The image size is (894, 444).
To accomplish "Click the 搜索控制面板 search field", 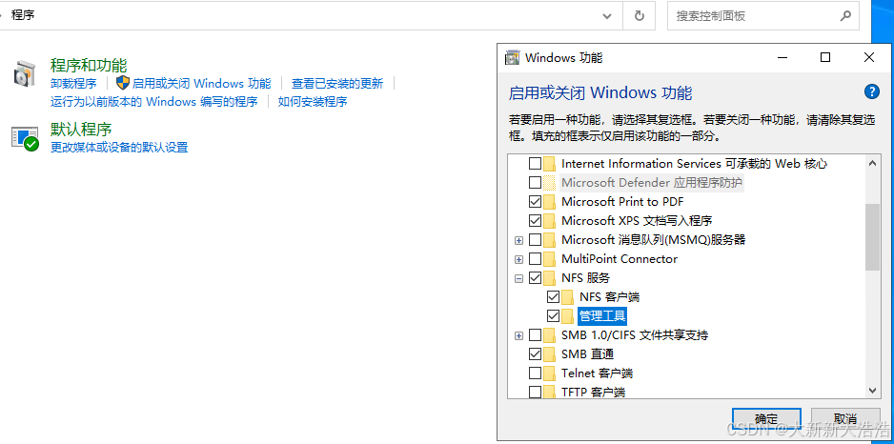I will pyautogui.click(x=762, y=16).
